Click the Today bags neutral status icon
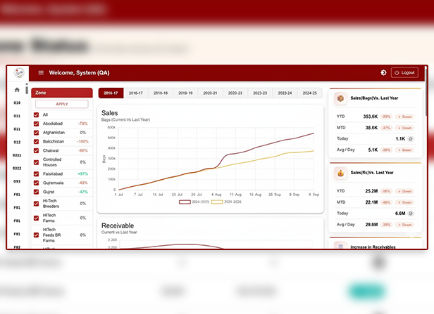Viewport: 434px width, 314px height. pos(411,139)
